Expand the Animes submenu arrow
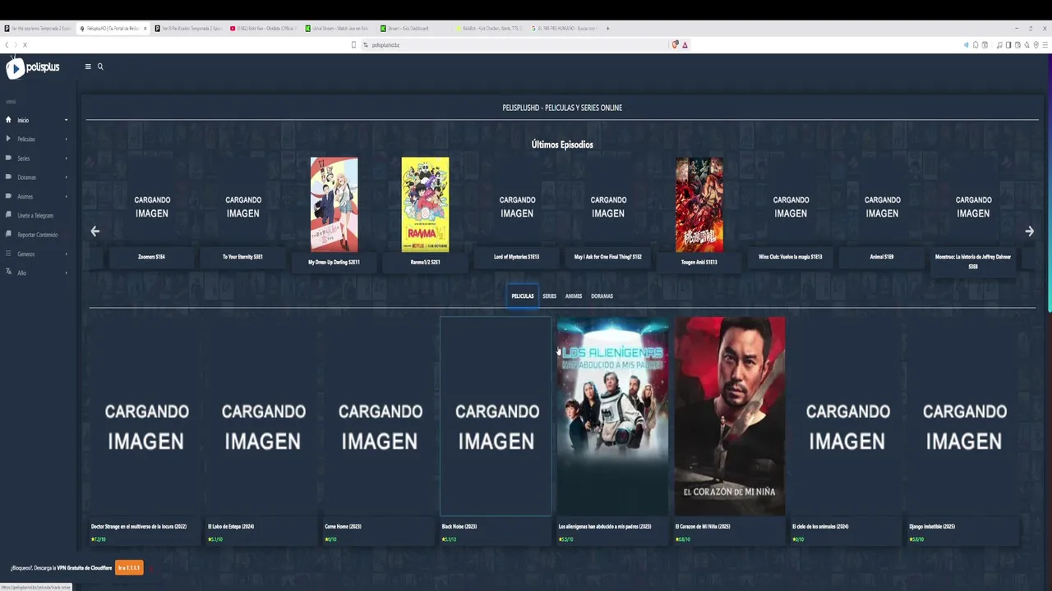 66,196
